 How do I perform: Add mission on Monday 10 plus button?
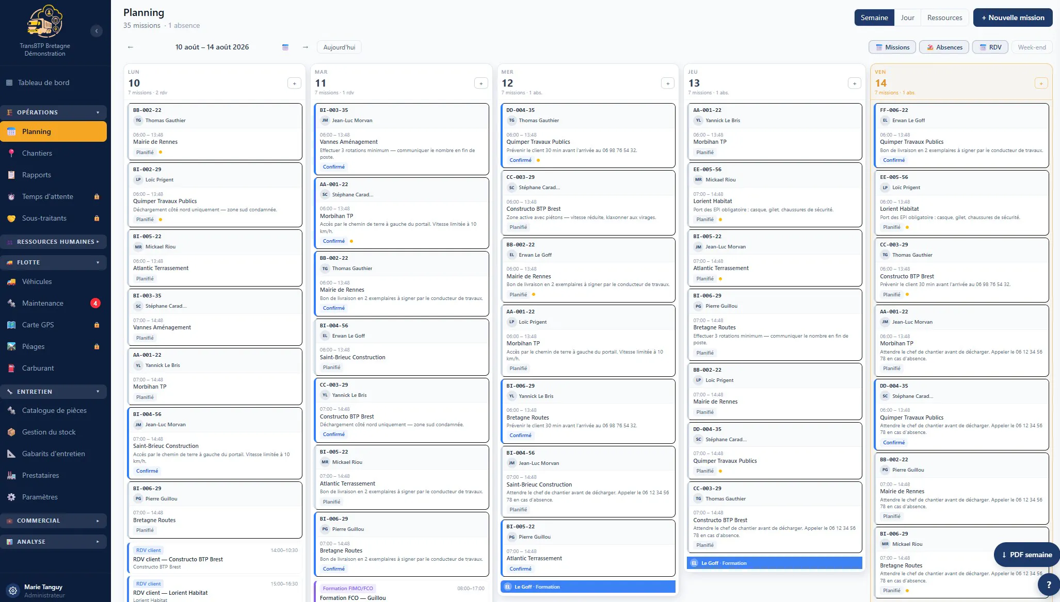294,83
